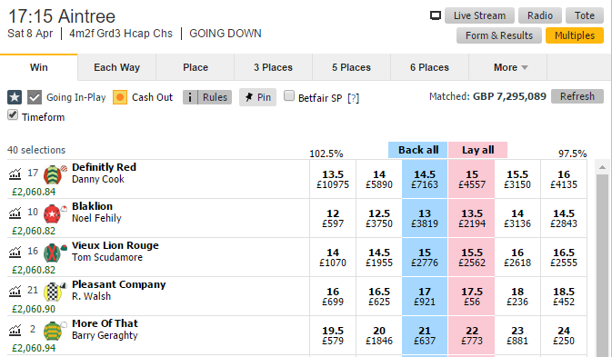Screen dimensions: 612x357
Task: Click Vieux Lion Rouge jockey silks icon
Action: click(53, 253)
